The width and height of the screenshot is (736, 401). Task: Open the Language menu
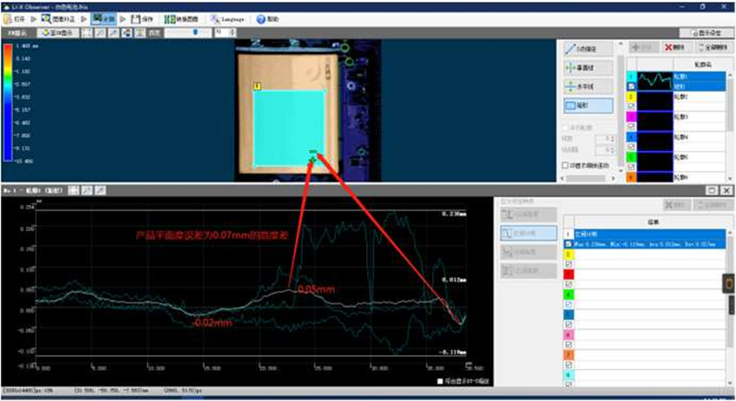click(x=226, y=18)
